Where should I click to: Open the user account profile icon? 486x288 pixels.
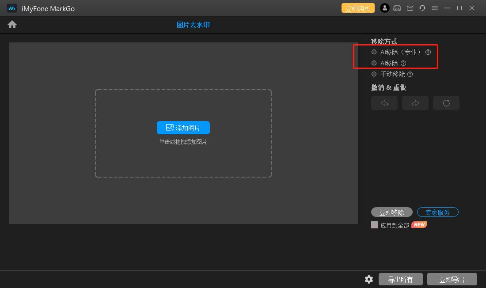click(384, 8)
